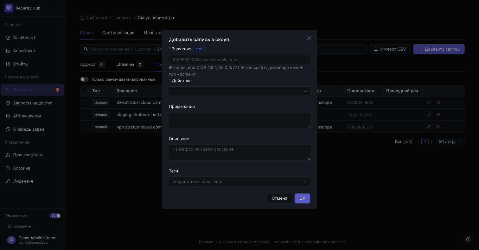Click the Demo Administrator avatar icon
This screenshot has width=479, height=250.
[x=11, y=240]
